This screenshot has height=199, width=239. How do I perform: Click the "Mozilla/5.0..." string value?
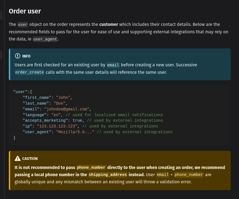75,132
